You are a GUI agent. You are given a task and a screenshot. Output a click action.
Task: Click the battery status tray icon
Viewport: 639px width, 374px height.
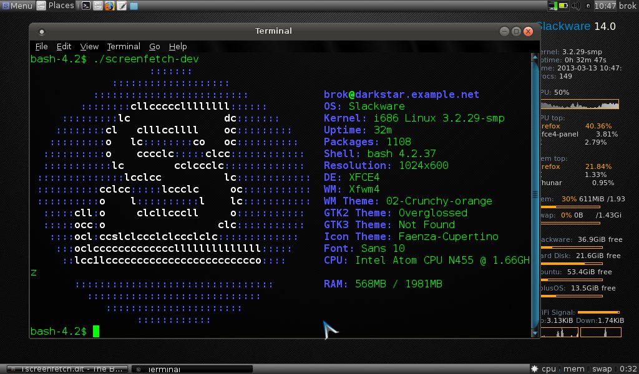pyautogui.click(x=563, y=6)
